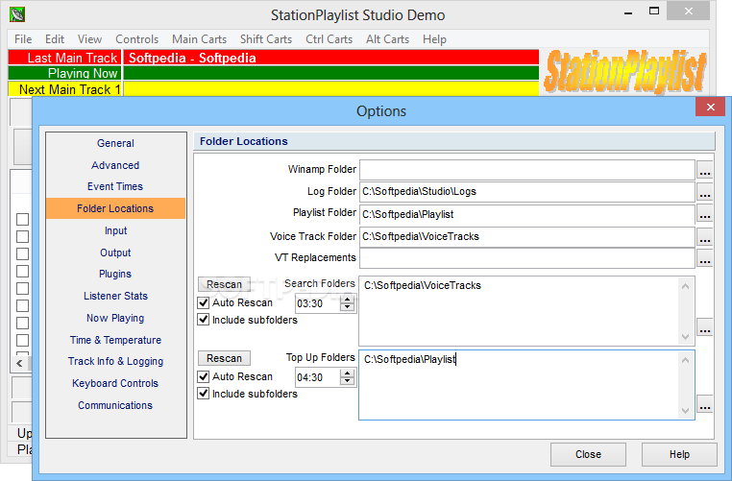
Task: Select the Time & Temperature options page
Action: pos(115,340)
